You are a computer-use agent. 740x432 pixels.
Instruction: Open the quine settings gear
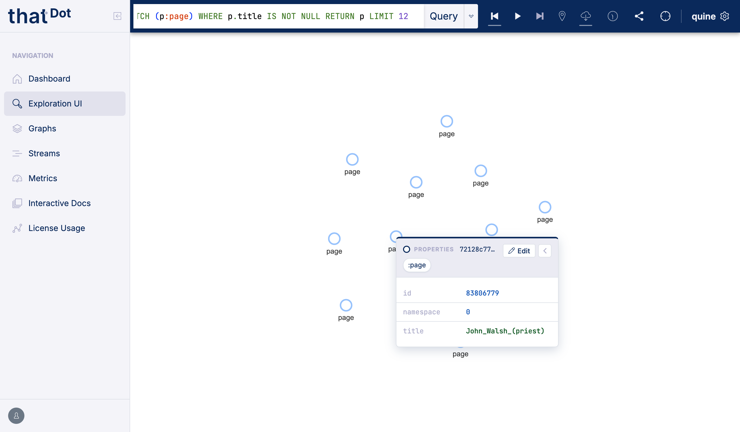(724, 16)
